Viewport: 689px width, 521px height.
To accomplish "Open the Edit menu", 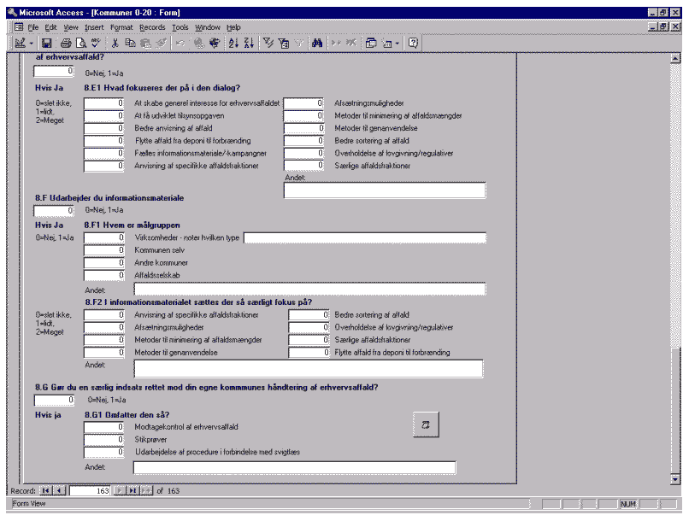I will click(50, 27).
